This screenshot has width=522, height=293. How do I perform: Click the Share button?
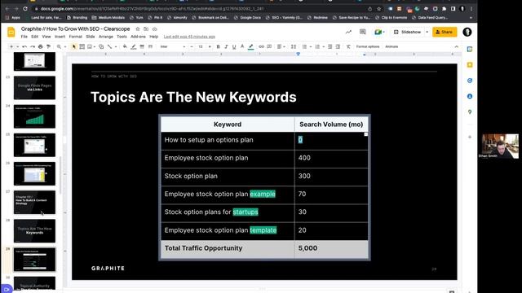coord(445,32)
